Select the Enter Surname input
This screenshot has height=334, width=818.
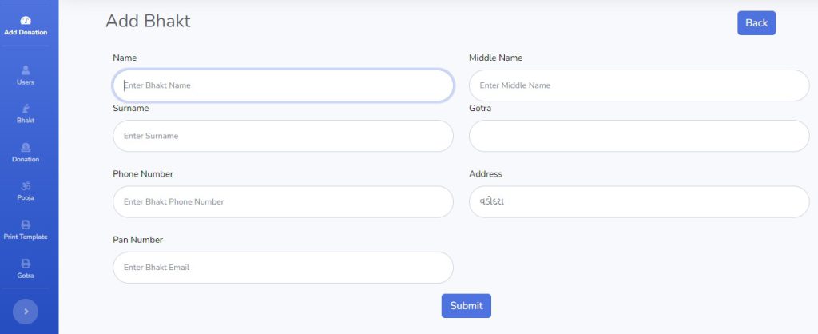[284, 136]
